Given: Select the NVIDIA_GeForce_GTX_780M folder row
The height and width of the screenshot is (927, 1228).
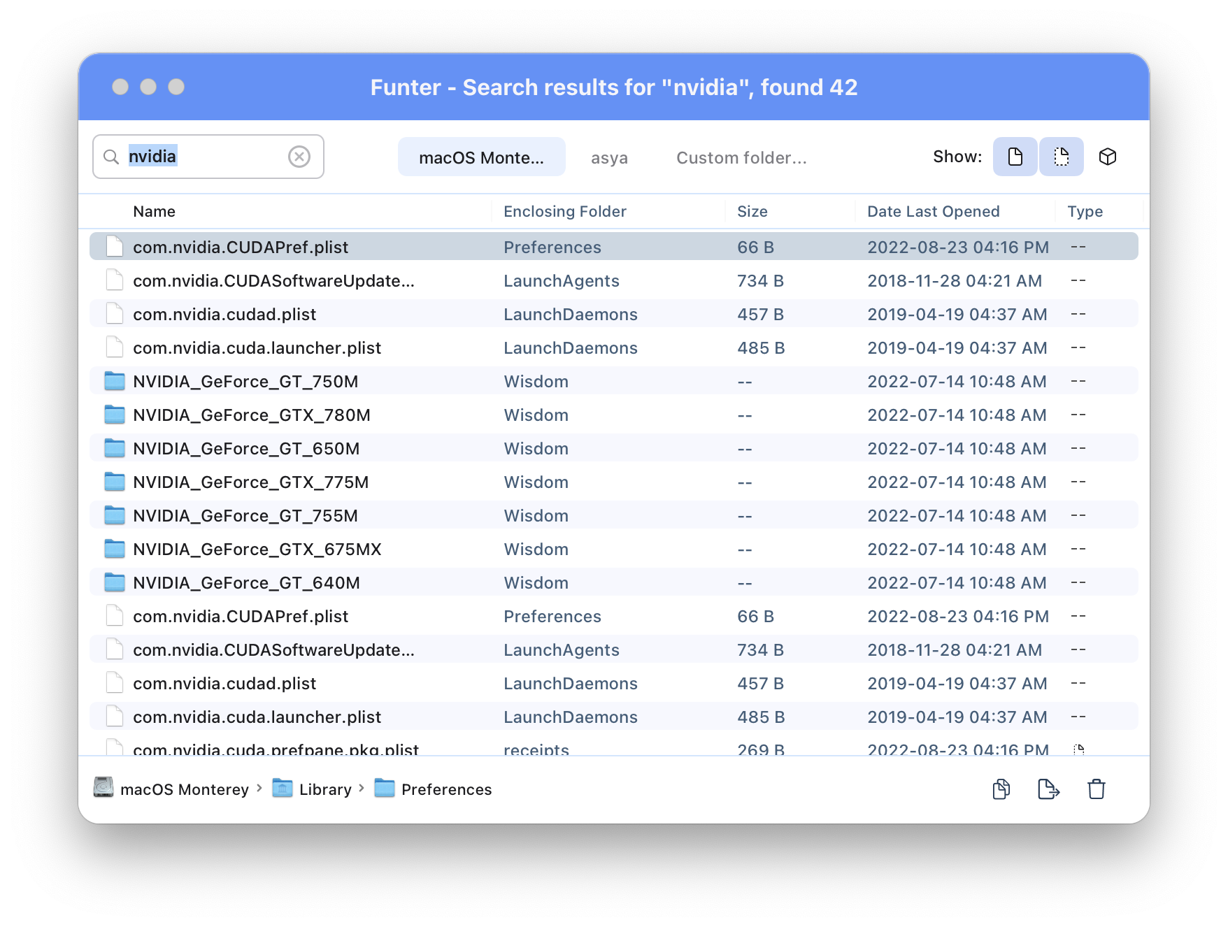Looking at the screenshot, I should pos(614,415).
